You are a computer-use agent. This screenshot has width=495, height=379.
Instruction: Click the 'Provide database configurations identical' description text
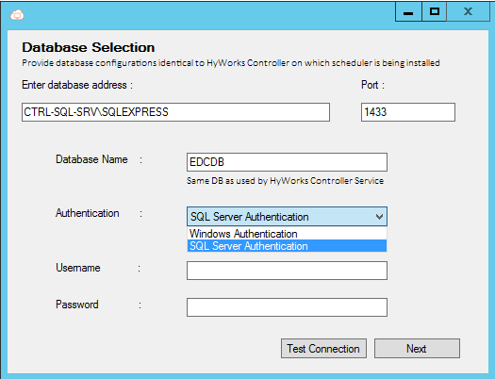230,63
